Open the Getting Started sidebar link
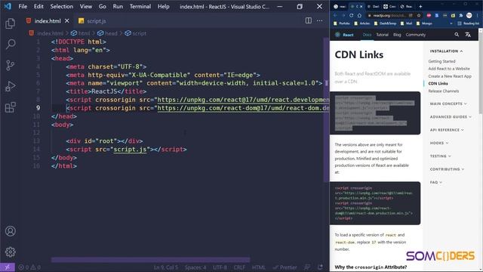Viewport: 483px width, 272px height. (x=441, y=61)
